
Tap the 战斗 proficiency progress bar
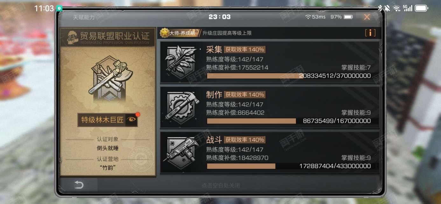[289, 166]
